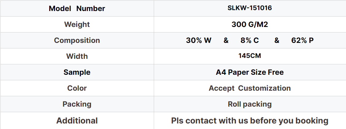
Task: Click the Additional row label
Action: (x=77, y=120)
